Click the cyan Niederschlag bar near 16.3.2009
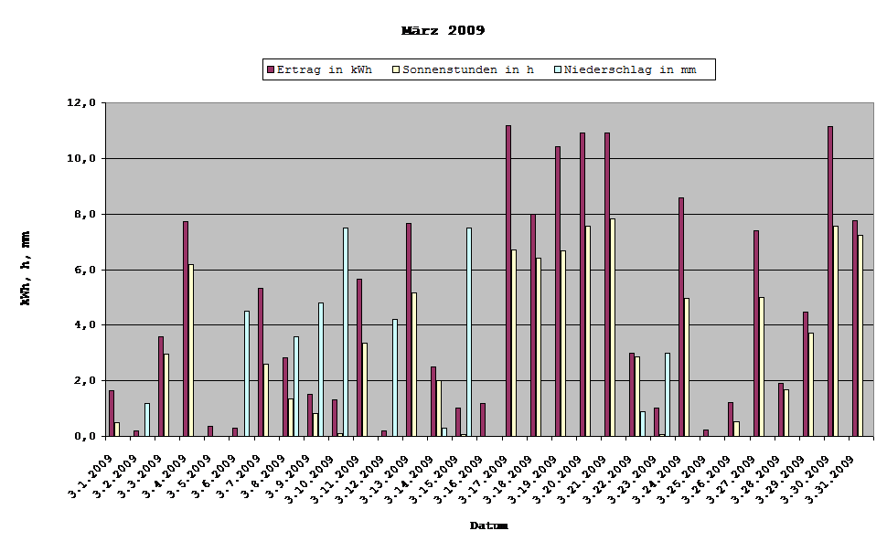The width and height of the screenshot is (887, 552). (469, 329)
